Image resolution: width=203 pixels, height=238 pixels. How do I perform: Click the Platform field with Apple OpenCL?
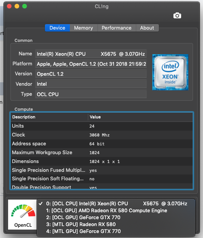click(91, 64)
